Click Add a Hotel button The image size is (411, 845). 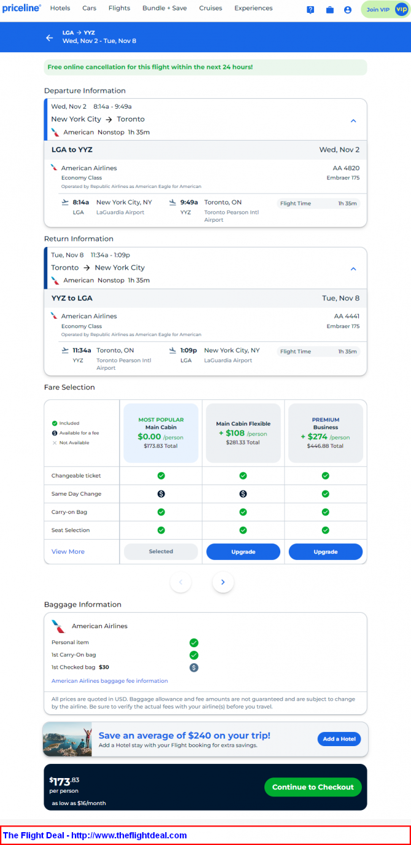pos(339,739)
